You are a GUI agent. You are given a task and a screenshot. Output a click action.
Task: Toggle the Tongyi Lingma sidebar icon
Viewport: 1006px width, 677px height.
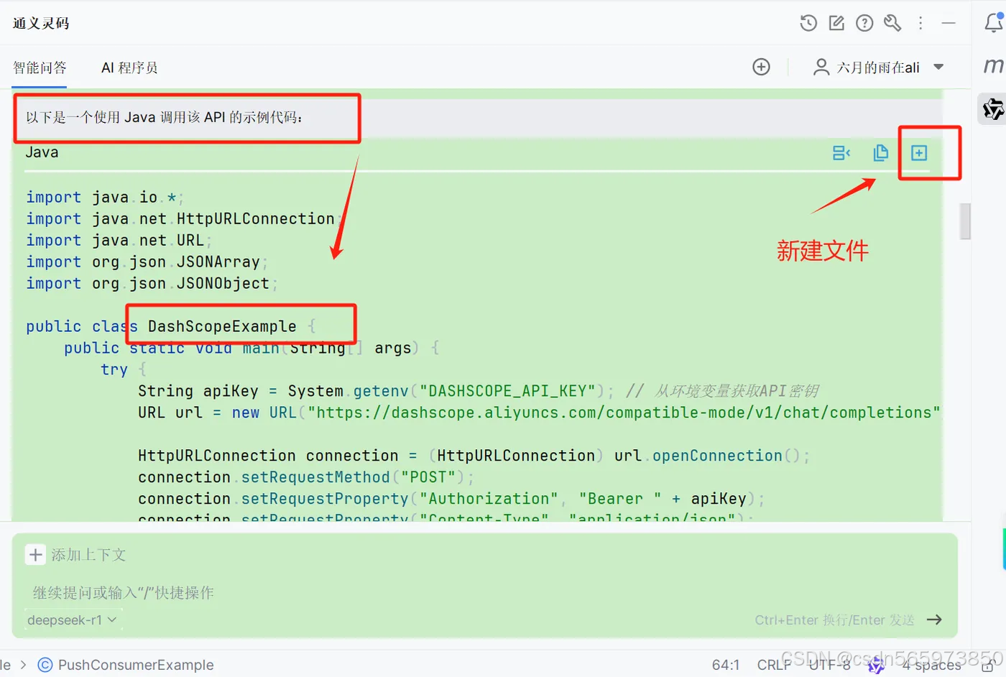(x=994, y=109)
